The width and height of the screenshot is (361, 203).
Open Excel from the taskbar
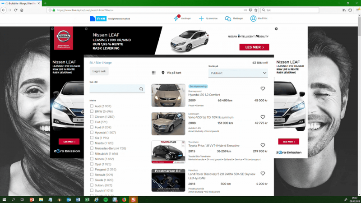(87, 199)
